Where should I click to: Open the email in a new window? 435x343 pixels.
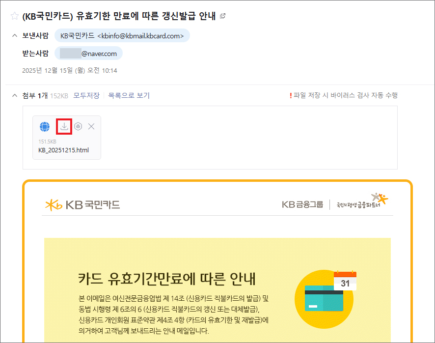(223, 16)
